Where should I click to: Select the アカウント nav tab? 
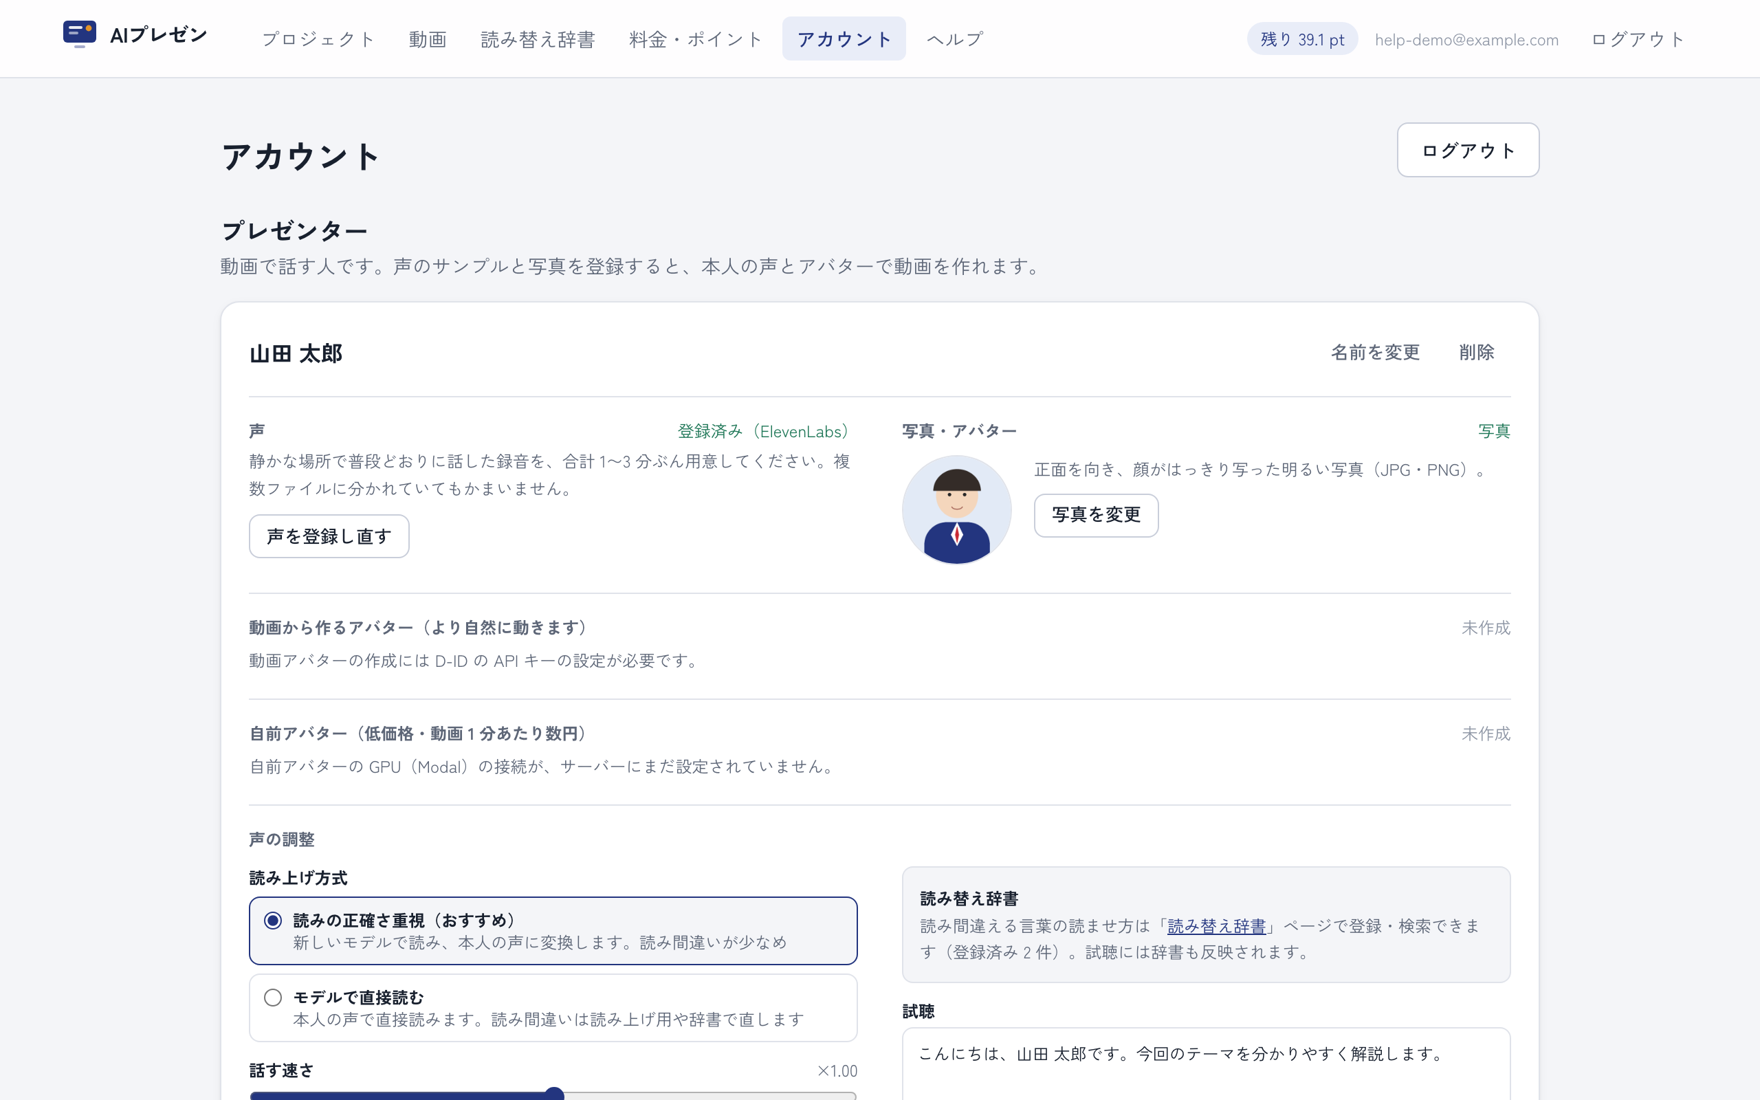pos(844,39)
